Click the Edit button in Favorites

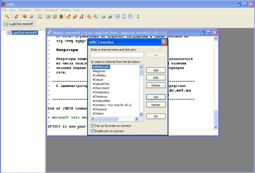point(156,78)
